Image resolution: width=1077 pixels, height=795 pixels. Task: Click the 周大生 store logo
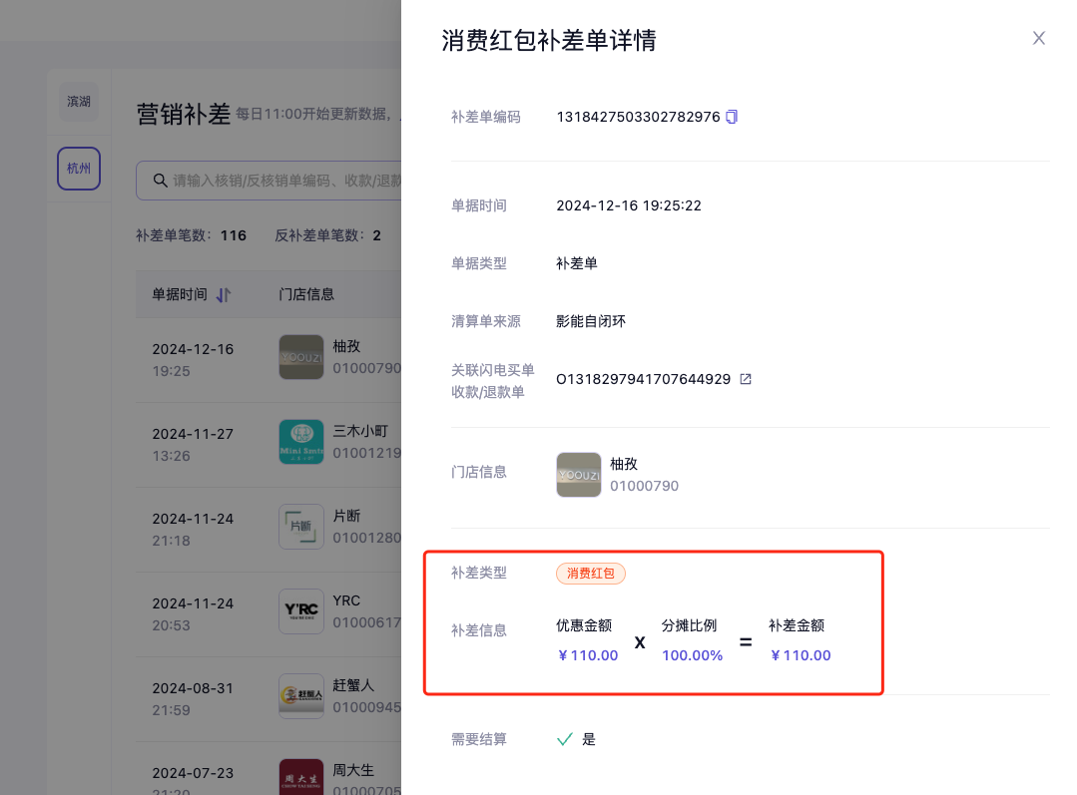tap(300, 776)
